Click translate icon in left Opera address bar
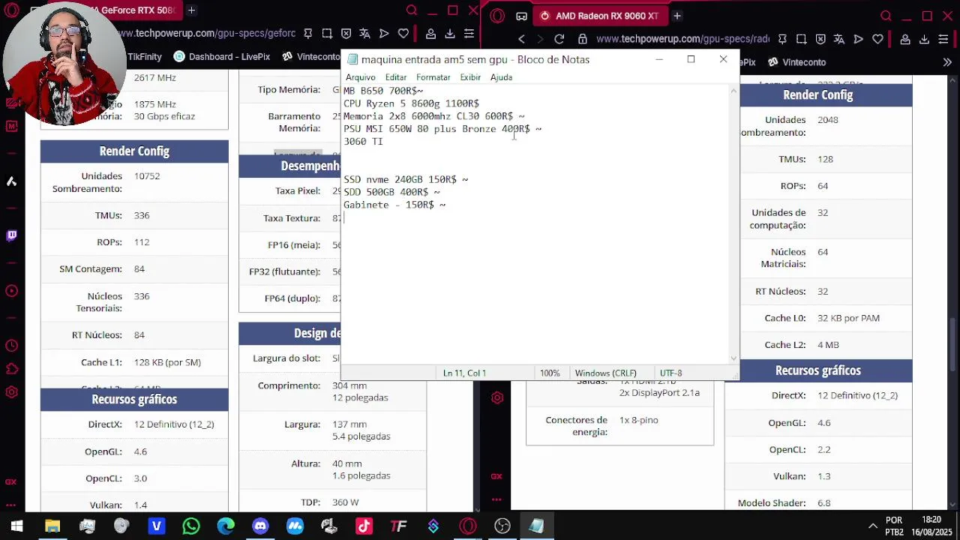 coord(364,34)
